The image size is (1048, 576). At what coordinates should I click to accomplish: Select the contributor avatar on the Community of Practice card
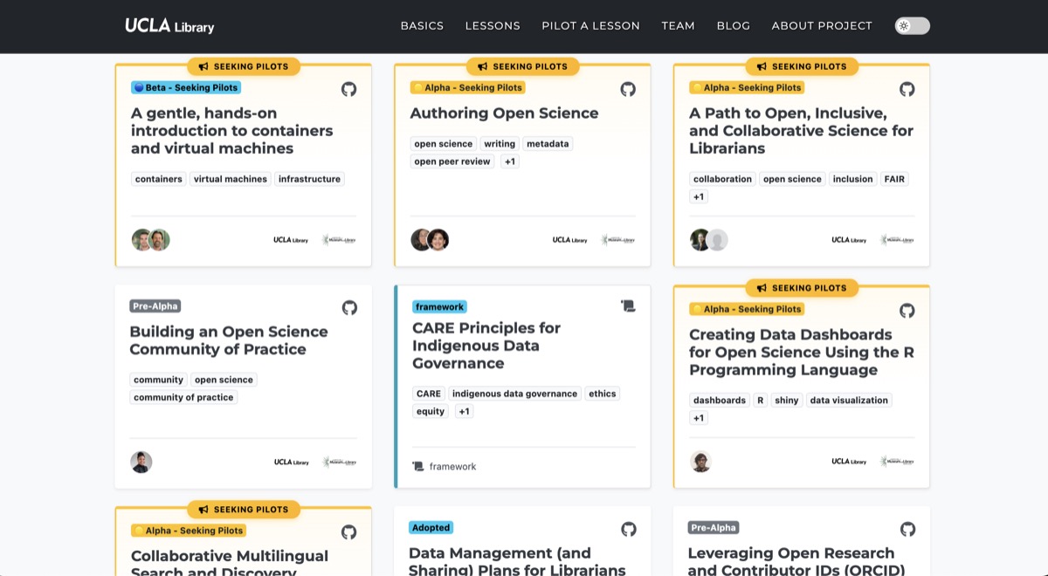[141, 461]
